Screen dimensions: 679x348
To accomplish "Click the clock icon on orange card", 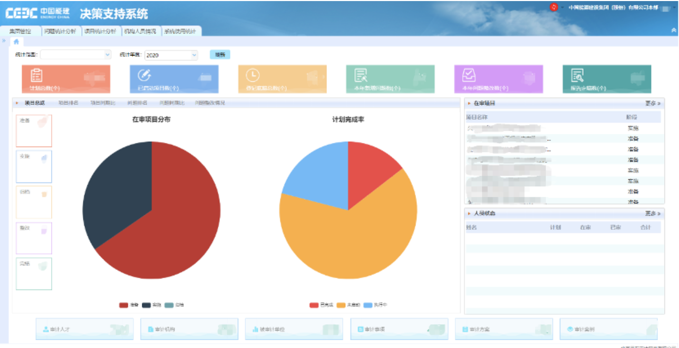I will [253, 76].
